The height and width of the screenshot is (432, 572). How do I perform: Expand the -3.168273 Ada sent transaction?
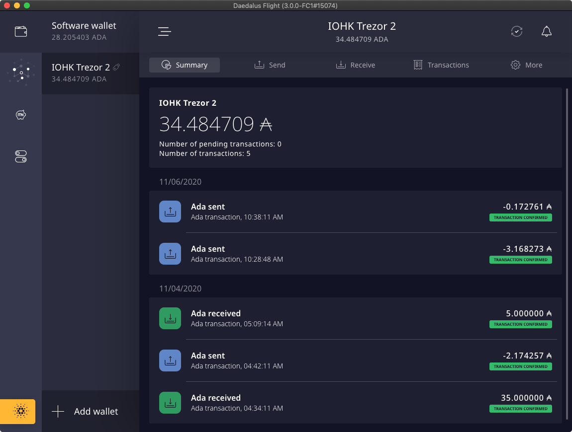(356, 254)
